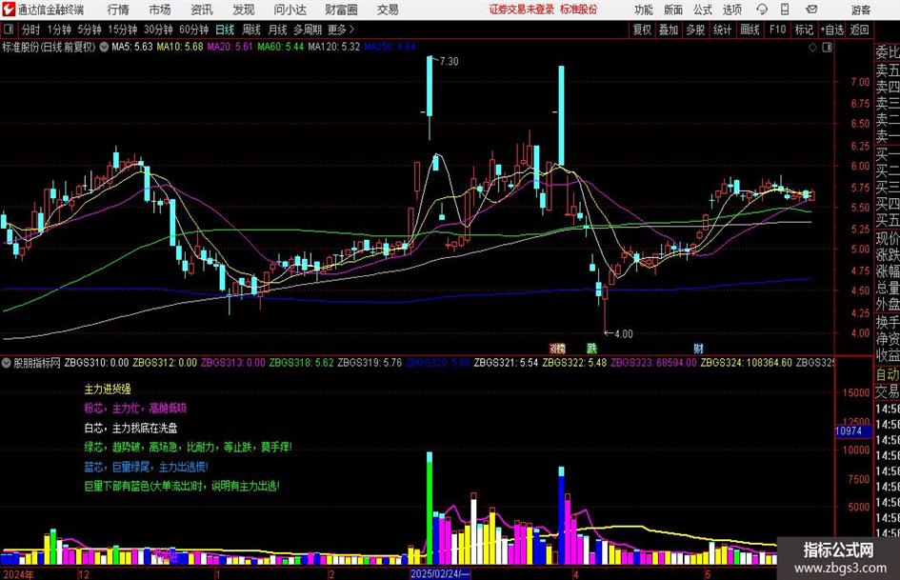This screenshot has height=580, width=900.
Task: Select the 日线 daily period tab
Action: pos(225,30)
